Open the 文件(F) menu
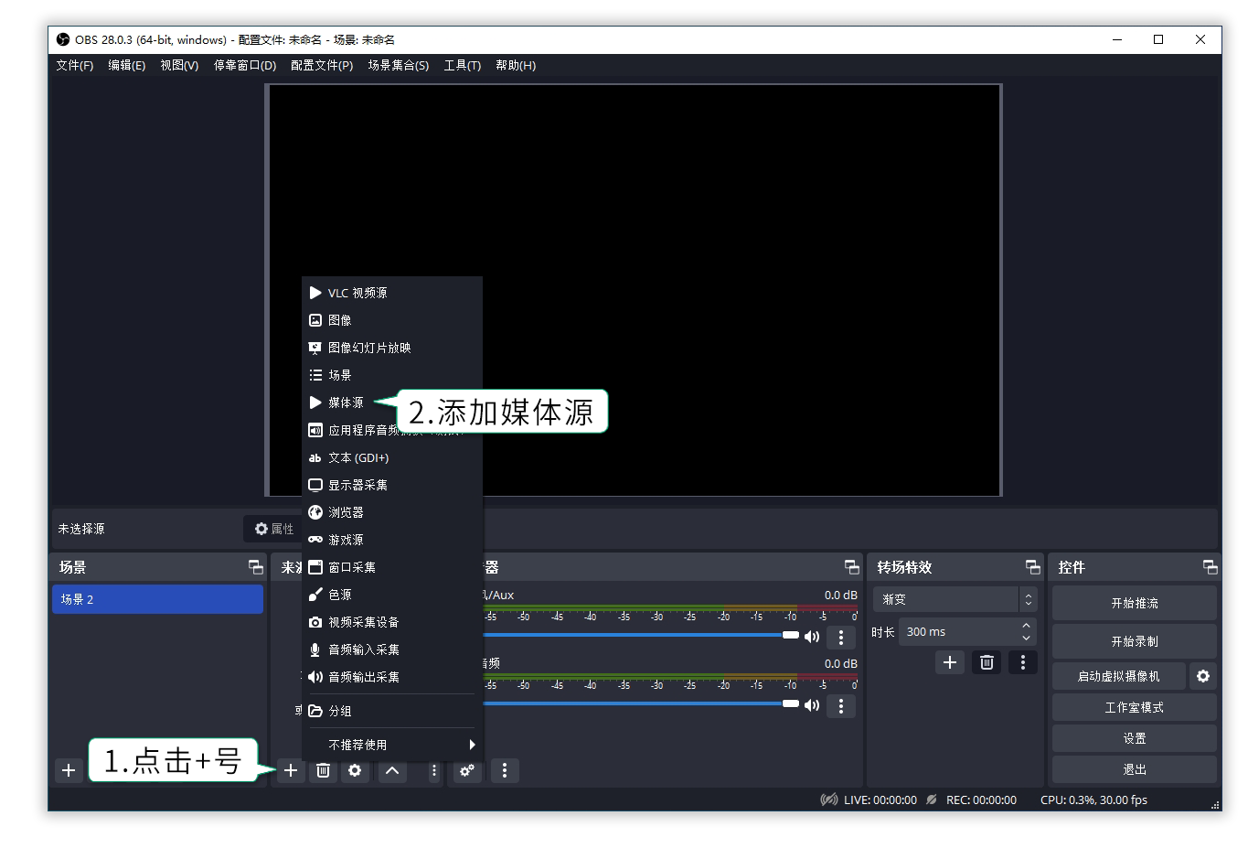The image size is (1248, 848). (x=75, y=66)
